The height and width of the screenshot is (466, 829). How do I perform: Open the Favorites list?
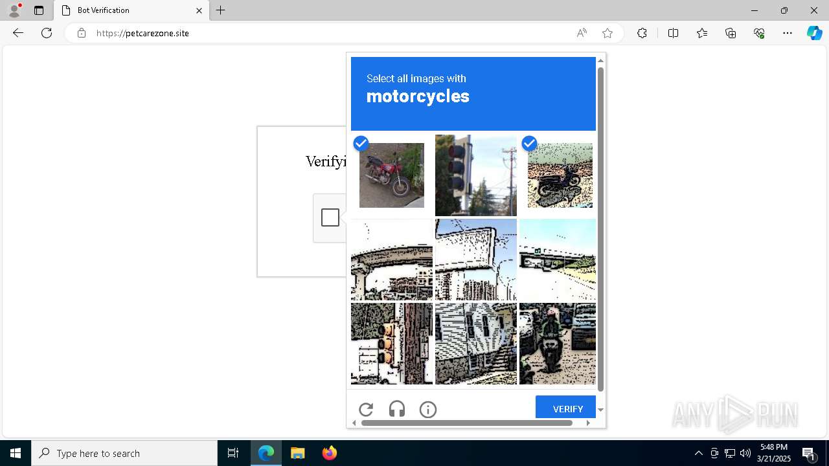click(x=702, y=33)
